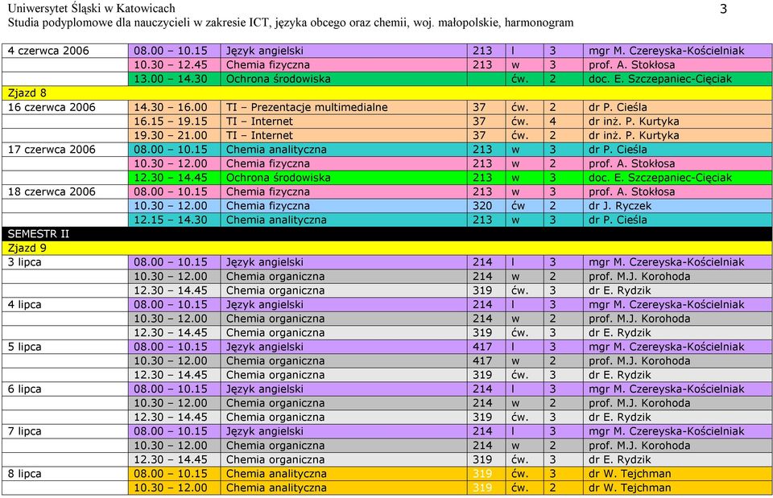Screen dimensions: 773x498
Task: Click "dr inż. P. Kurtyka" in the 16.15 row
Action: click(634, 121)
